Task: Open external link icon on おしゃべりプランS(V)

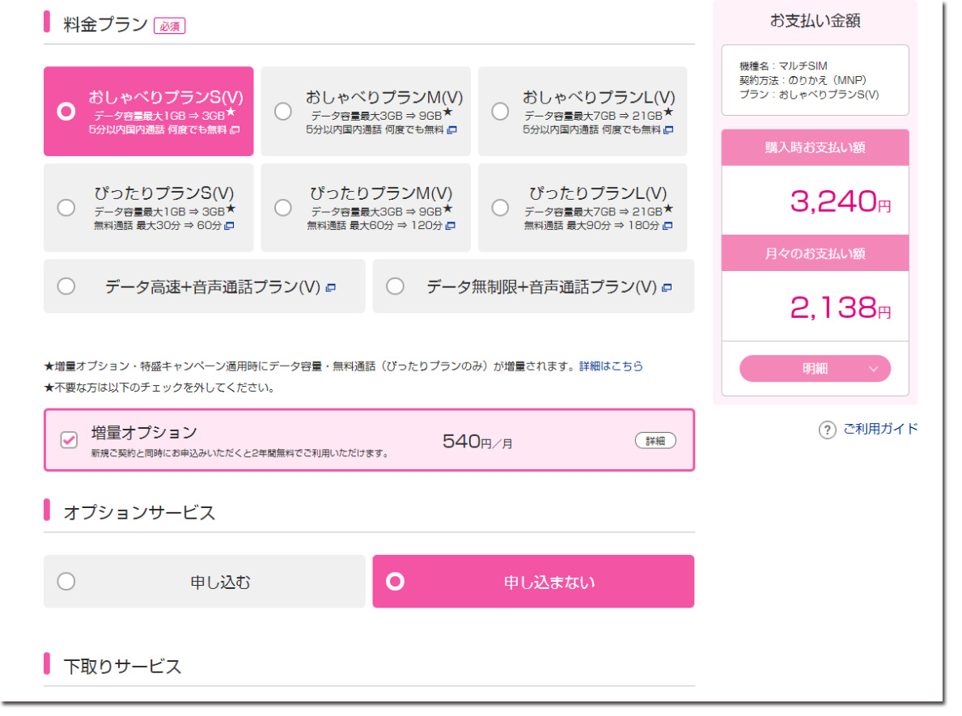Action: tap(235, 130)
